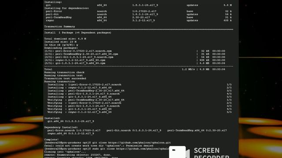Viewport: 282px width, 158px height.
Task: Click the '408 kB' size in the (4/5) download row
Action: click(205, 60)
